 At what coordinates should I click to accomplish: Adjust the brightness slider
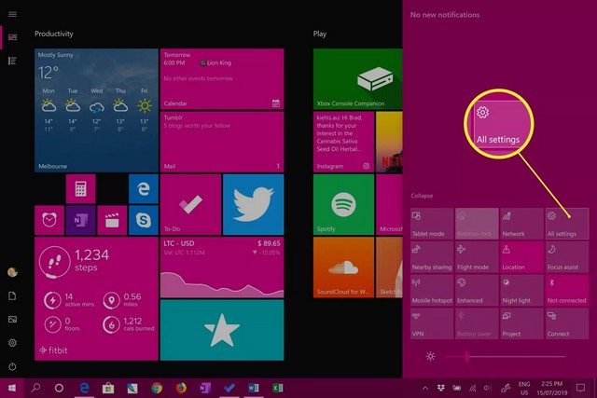pyautogui.click(x=505, y=357)
